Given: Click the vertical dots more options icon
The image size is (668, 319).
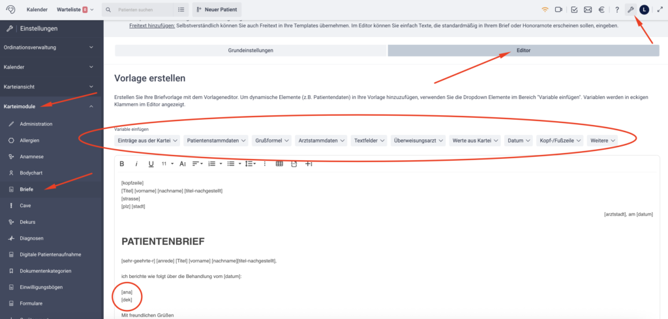Looking at the screenshot, I should click(x=265, y=164).
